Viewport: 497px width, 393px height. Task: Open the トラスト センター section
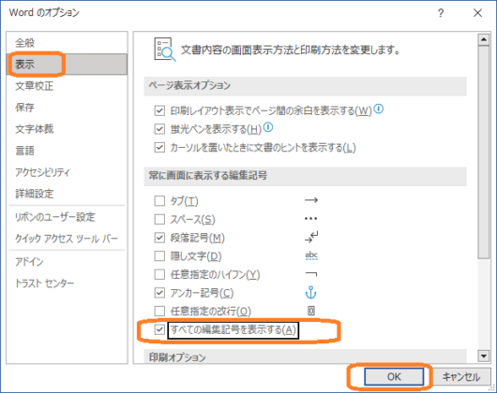[44, 283]
